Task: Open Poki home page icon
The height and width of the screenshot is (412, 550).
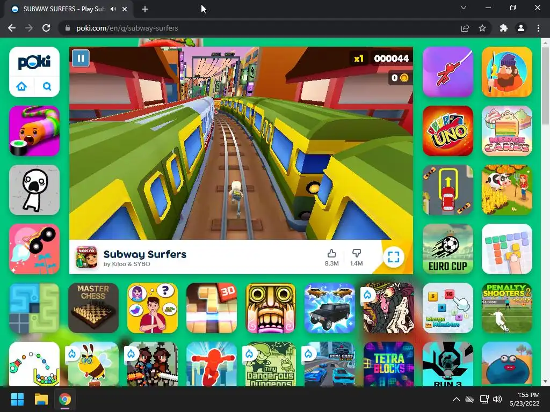Action: [21, 86]
